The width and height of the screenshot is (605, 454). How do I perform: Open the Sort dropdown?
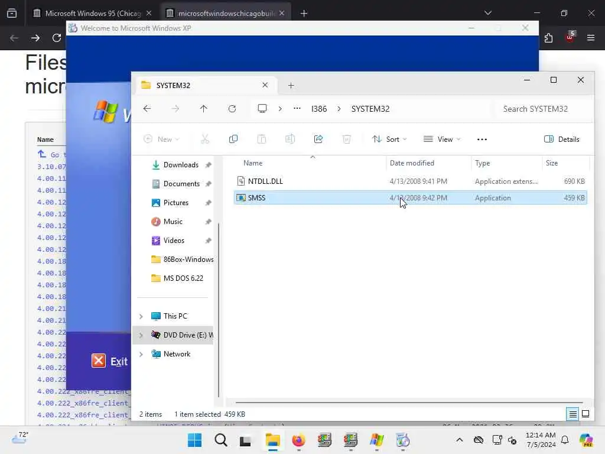click(x=389, y=140)
